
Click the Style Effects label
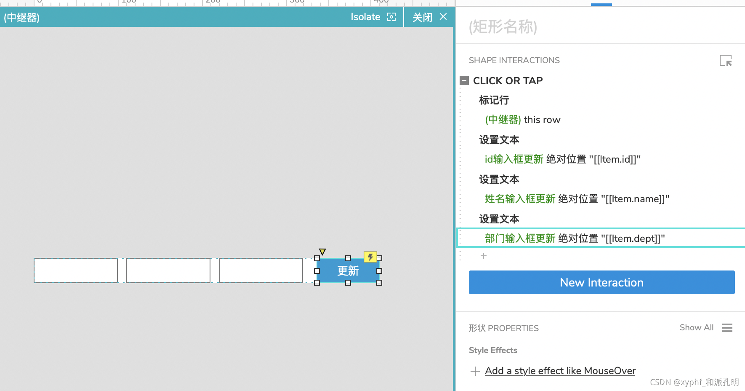coord(493,350)
